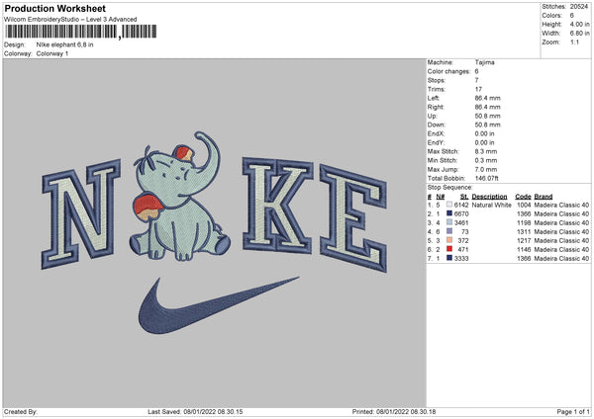Viewport: 594px width, 419px height.
Task: Click the 'Natural White' description
Action: tap(492, 205)
